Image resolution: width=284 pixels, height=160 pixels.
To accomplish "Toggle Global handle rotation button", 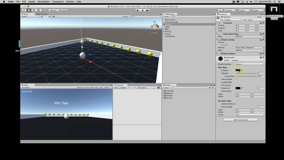I will point(63,10).
